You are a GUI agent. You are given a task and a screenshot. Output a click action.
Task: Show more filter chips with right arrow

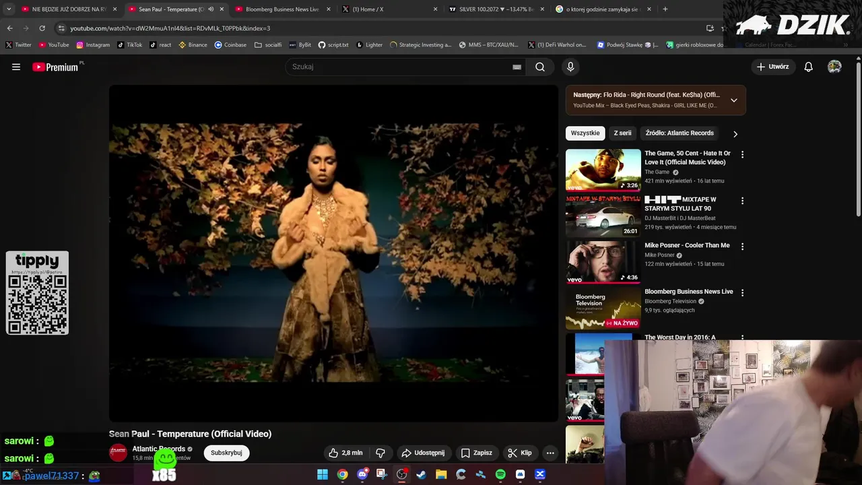click(x=735, y=133)
